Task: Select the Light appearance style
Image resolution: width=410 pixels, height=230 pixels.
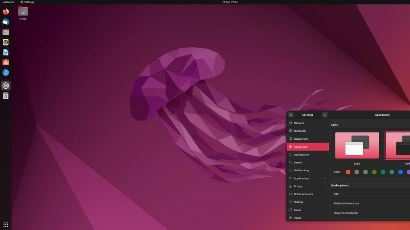Action: point(356,146)
